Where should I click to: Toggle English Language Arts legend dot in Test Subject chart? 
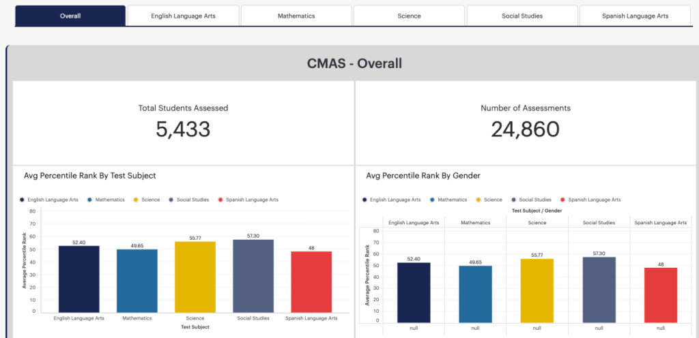tap(23, 200)
